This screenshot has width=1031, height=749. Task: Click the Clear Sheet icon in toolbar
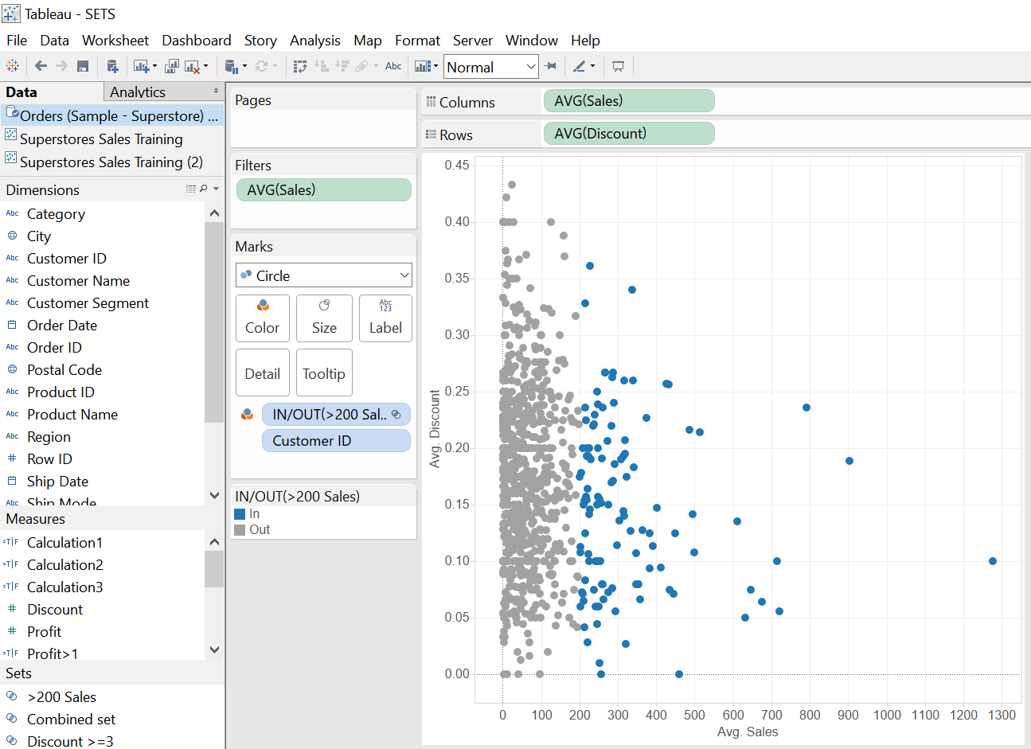[193, 66]
